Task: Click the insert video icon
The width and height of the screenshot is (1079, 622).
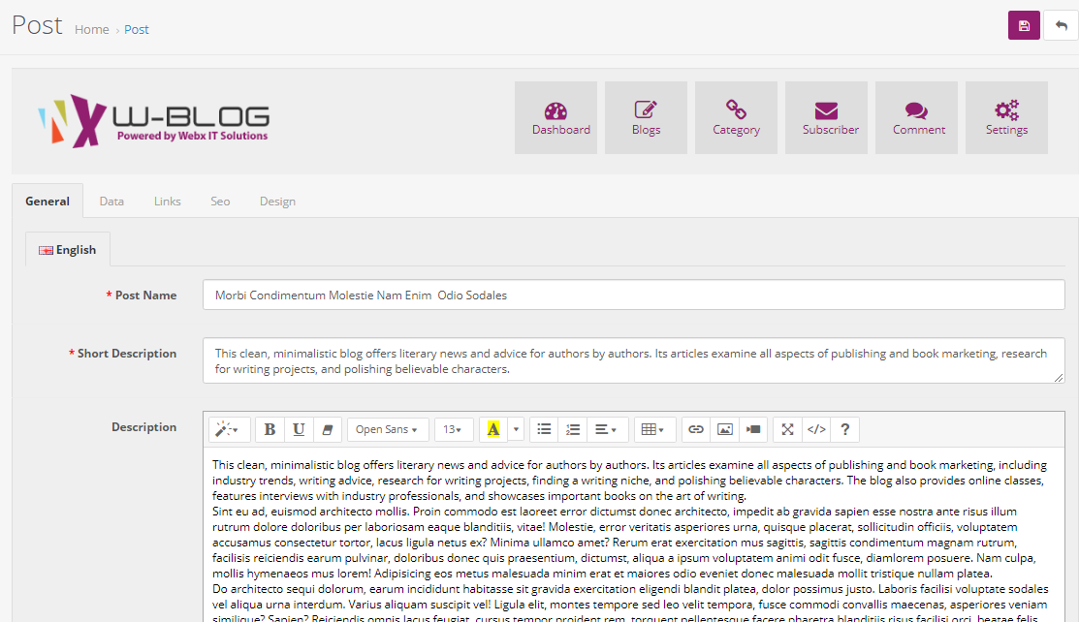Action: 753,429
